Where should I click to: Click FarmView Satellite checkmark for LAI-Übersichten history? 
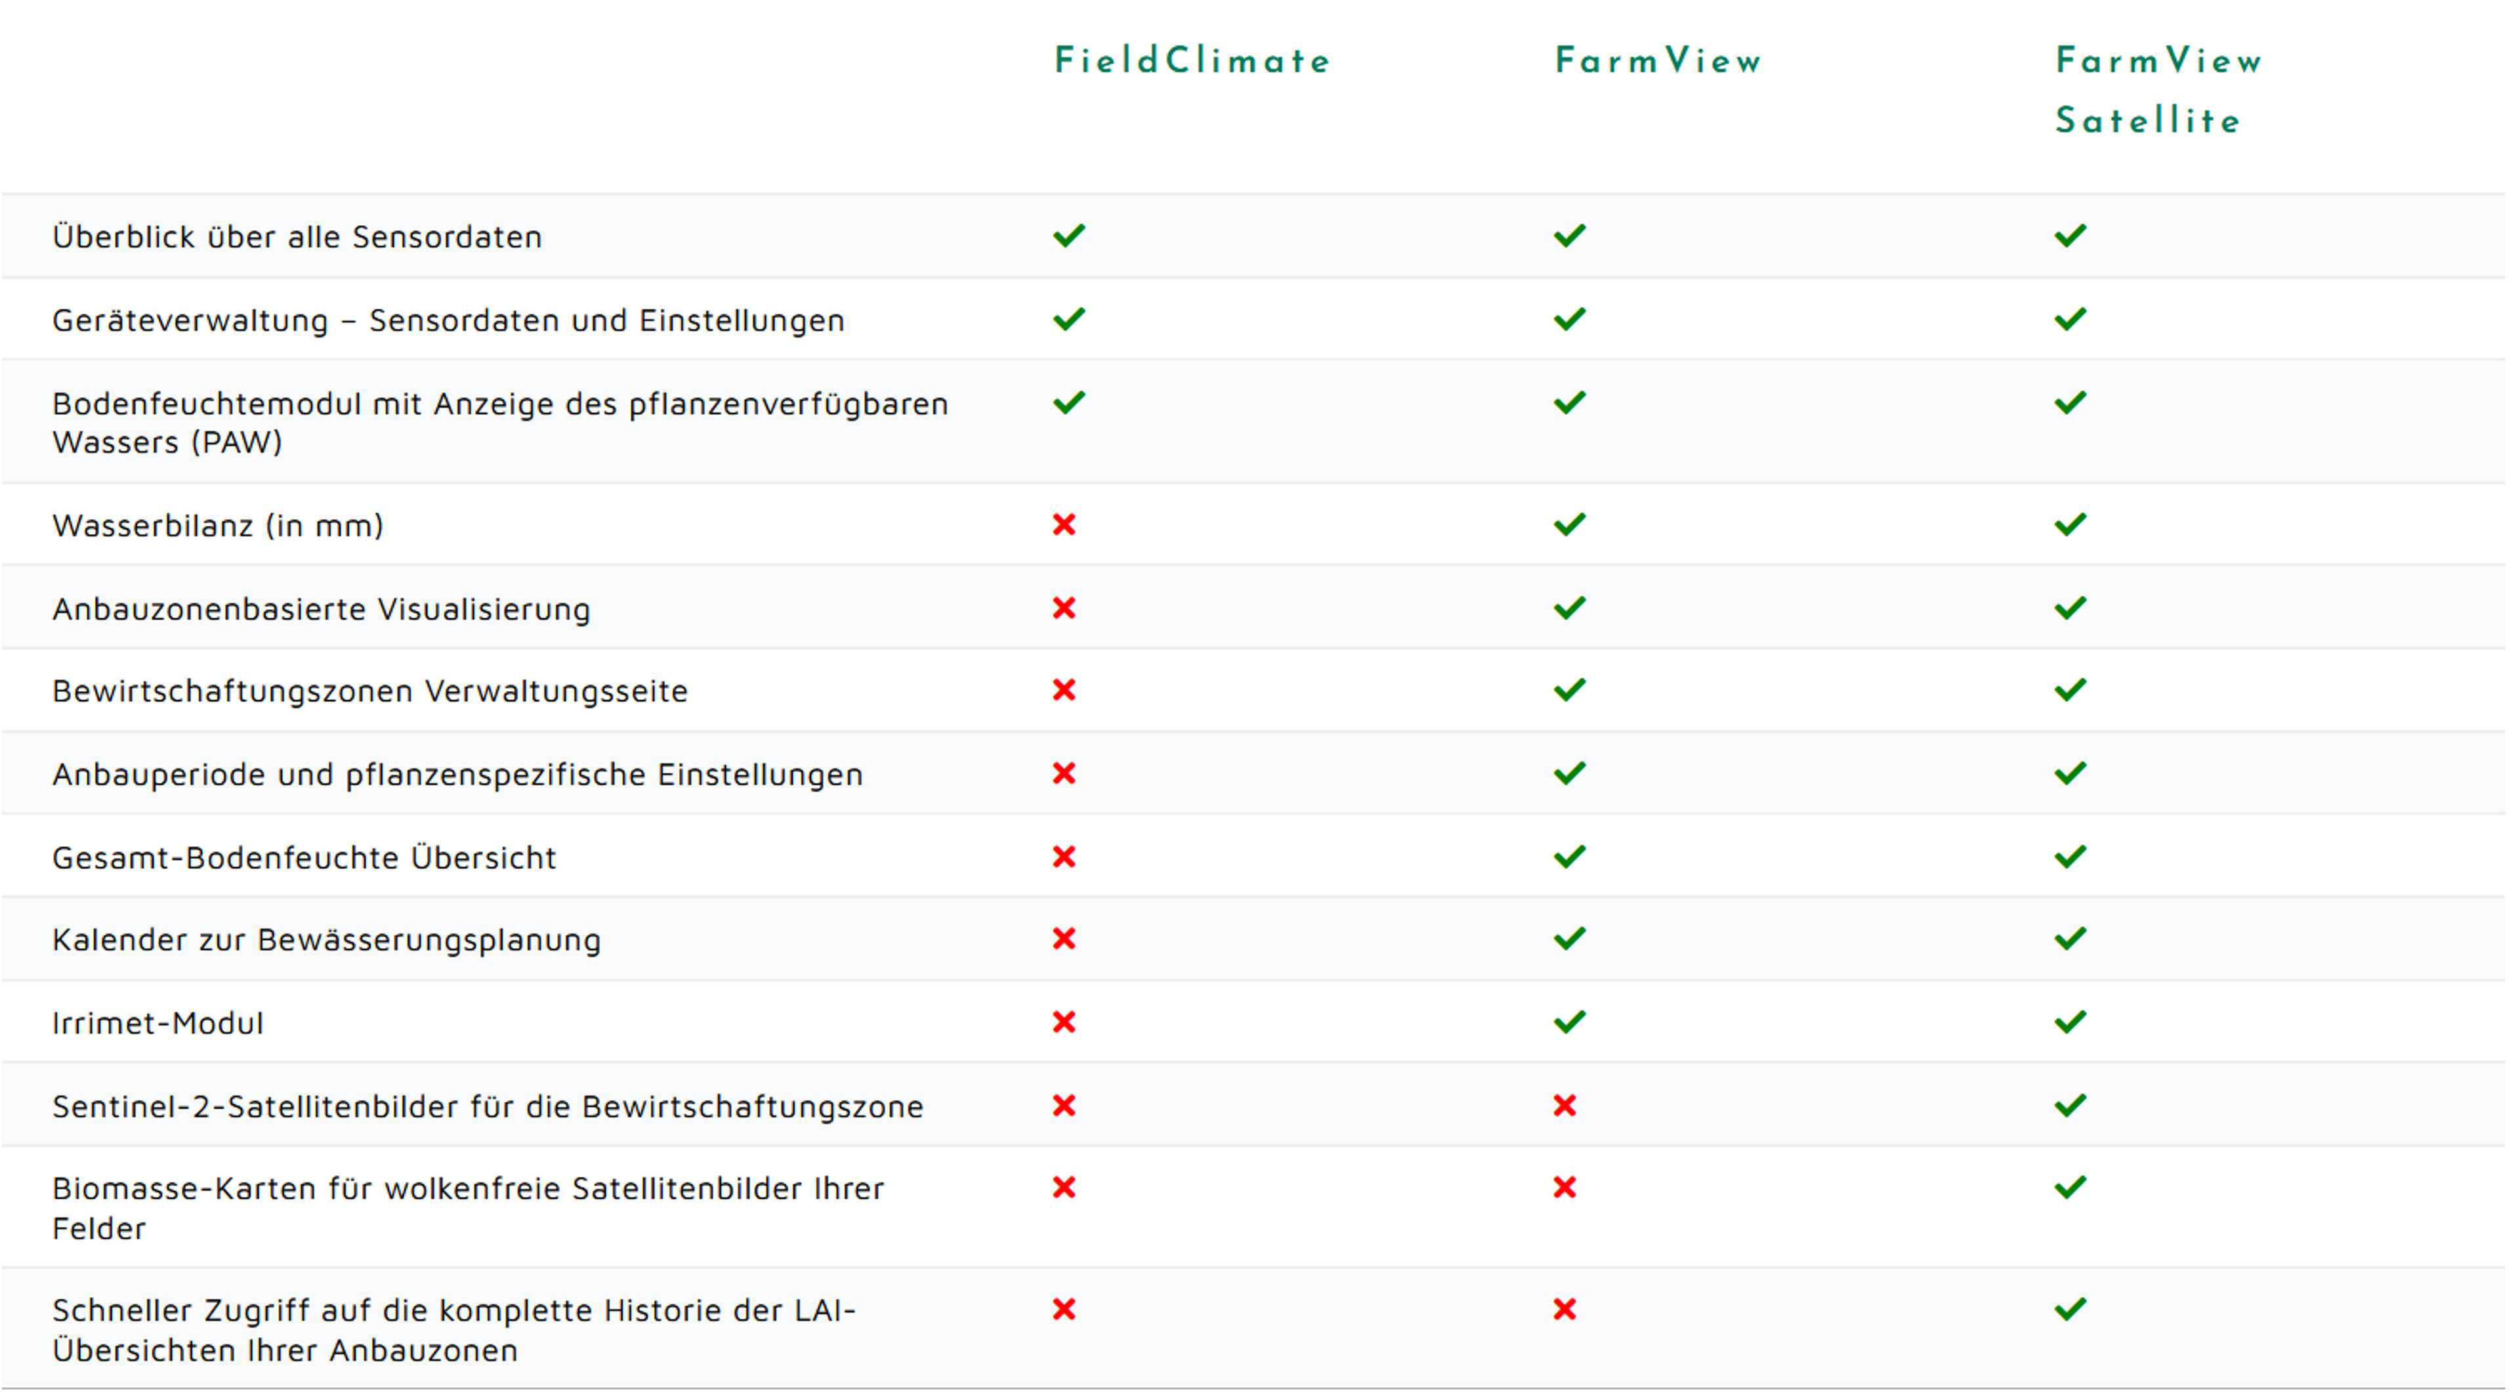(2070, 1309)
